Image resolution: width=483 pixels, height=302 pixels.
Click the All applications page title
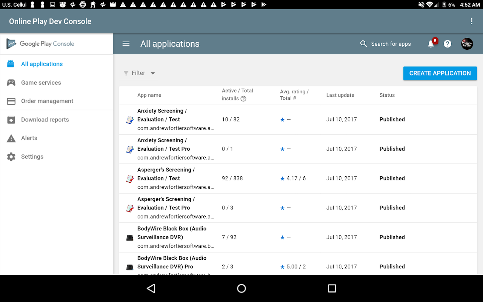(170, 44)
